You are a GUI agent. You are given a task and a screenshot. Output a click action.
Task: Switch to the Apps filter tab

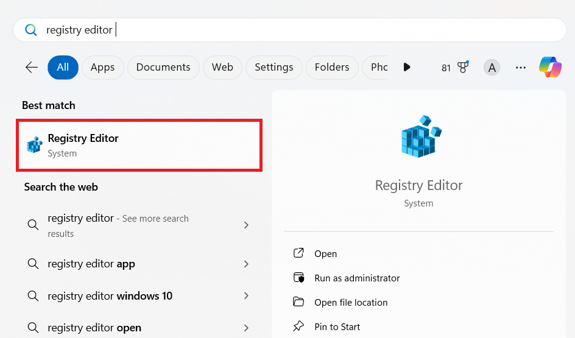[x=103, y=68]
